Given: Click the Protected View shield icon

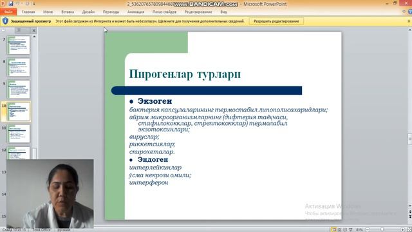Looking at the screenshot, I should [5, 21].
